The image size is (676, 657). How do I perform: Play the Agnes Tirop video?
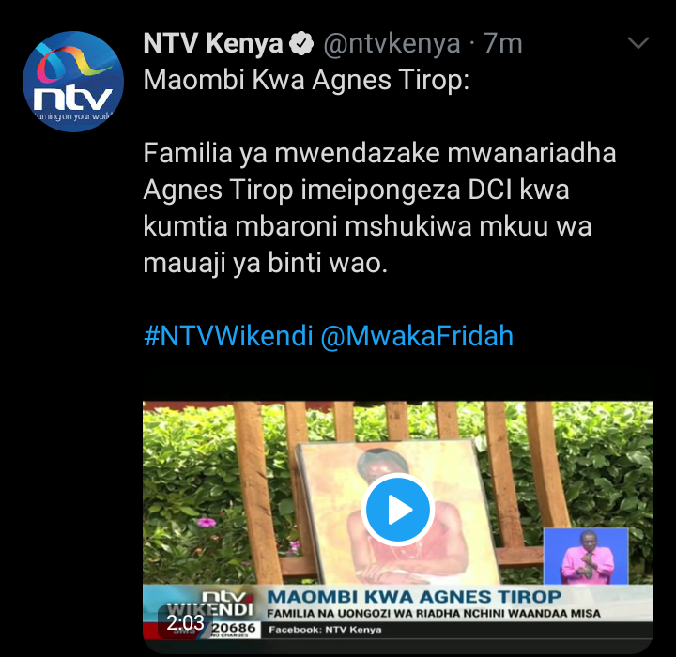coord(397,509)
